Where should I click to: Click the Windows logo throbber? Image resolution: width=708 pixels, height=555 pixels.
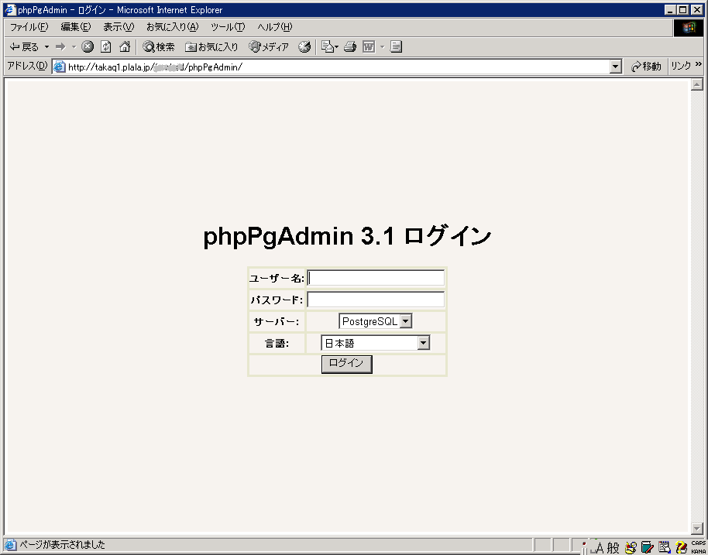[689, 28]
